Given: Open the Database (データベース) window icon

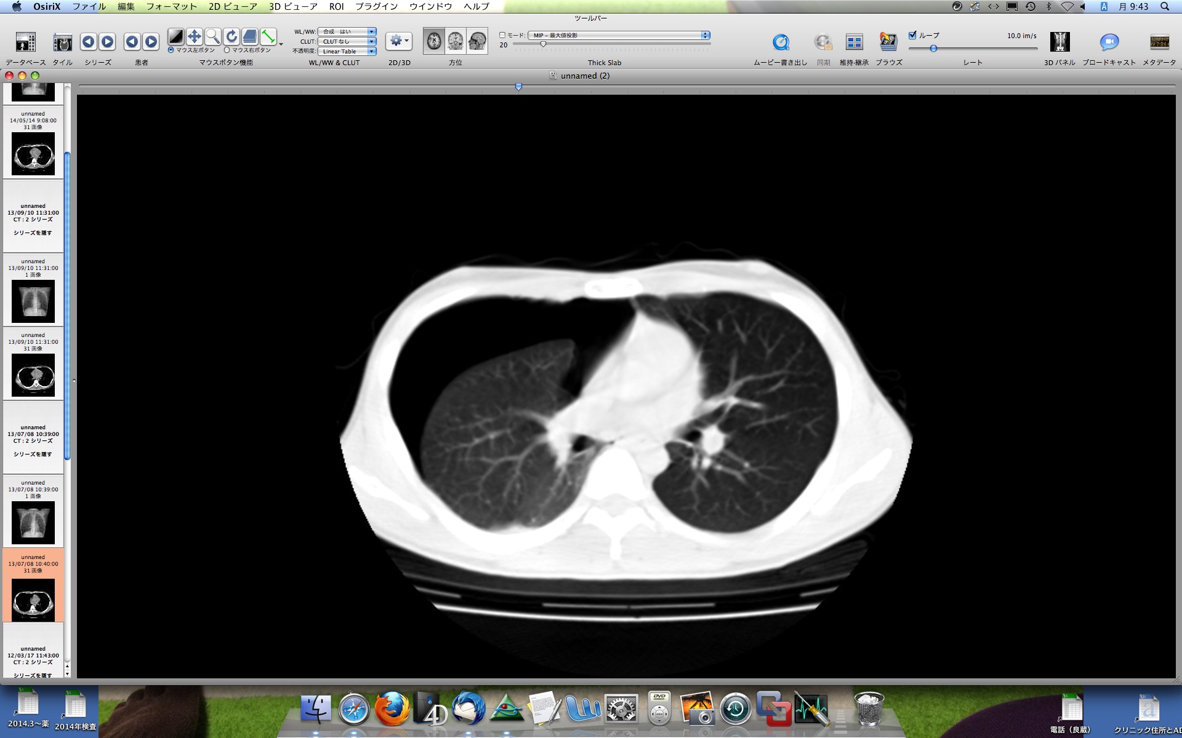Looking at the screenshot, I should tap(26, 42).
